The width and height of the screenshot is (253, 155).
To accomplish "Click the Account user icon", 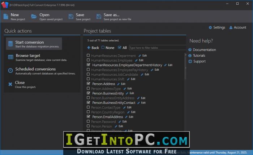I will click(x=231, y=27).
